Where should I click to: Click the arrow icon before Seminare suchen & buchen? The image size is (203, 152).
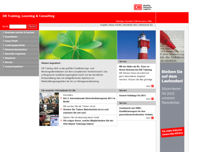[x=3, y=32]
